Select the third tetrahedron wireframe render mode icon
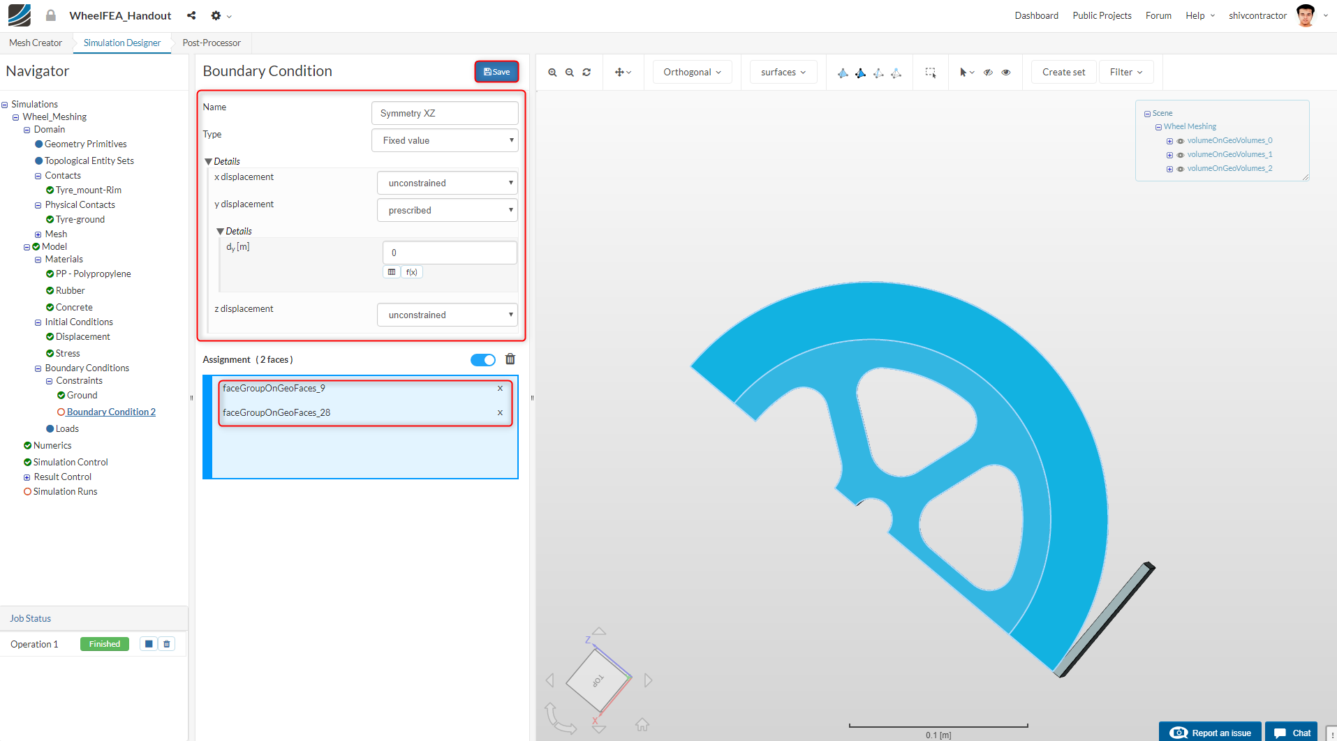Image resolution: width=1337 pixels, height=741 pixels. tap(878, 73)
